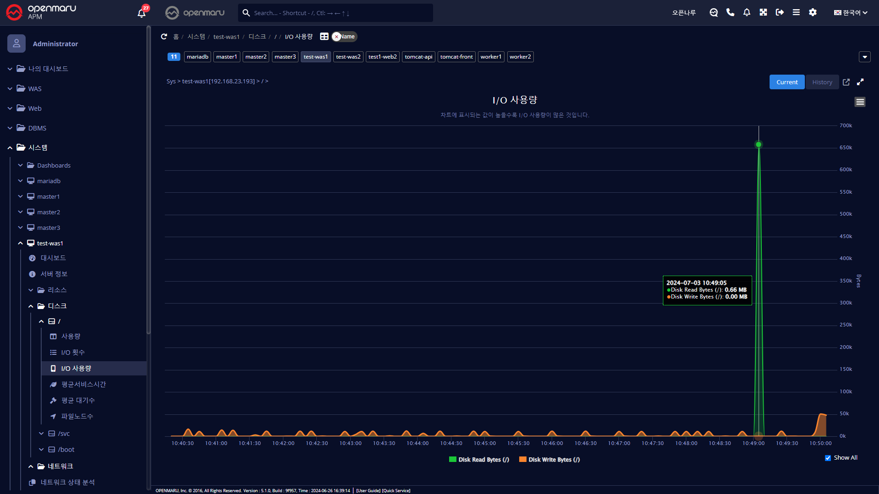Open the settings gear icon
This screenshot has width=879, height=494.
[x=813, y=12]
